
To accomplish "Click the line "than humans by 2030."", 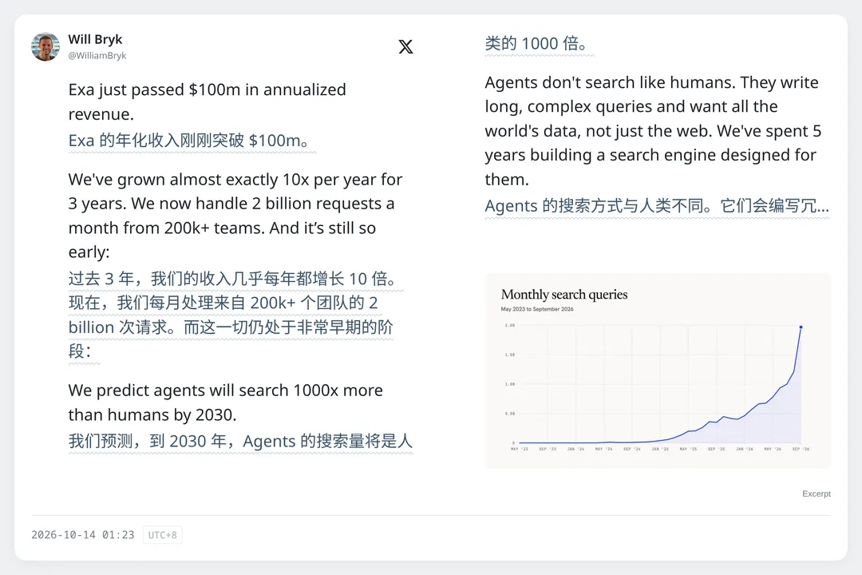I will click(152, 414).
